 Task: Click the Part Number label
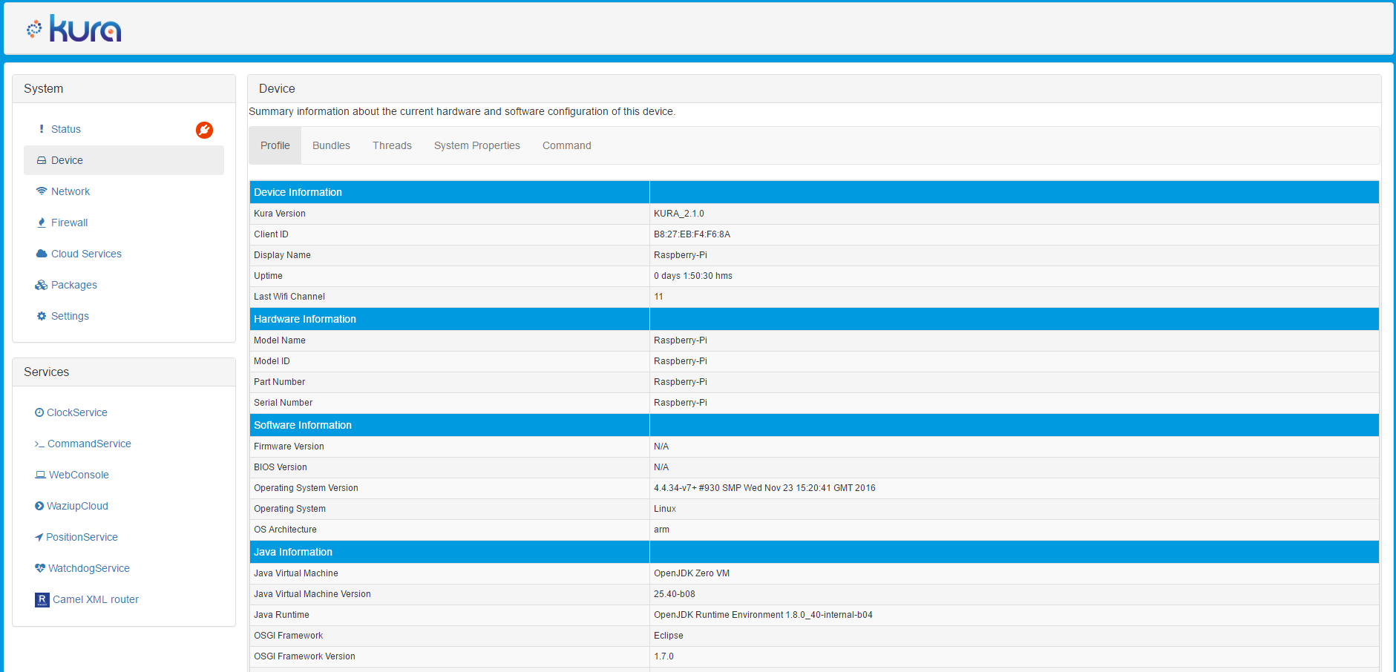pyautogui.click(x=279, y=382)
